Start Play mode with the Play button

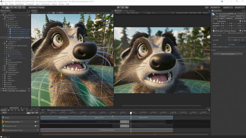coord(118,7)
